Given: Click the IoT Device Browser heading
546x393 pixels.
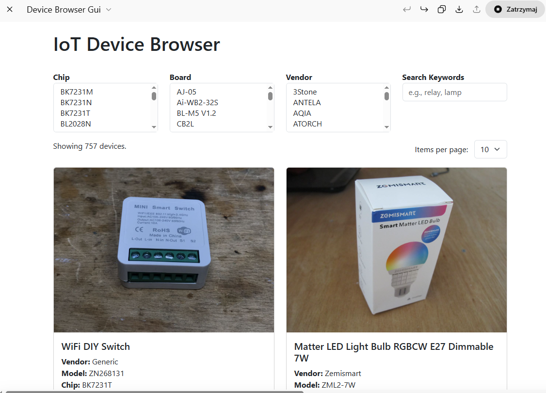Looking at the screenshot, I should (x=137, y=45).
